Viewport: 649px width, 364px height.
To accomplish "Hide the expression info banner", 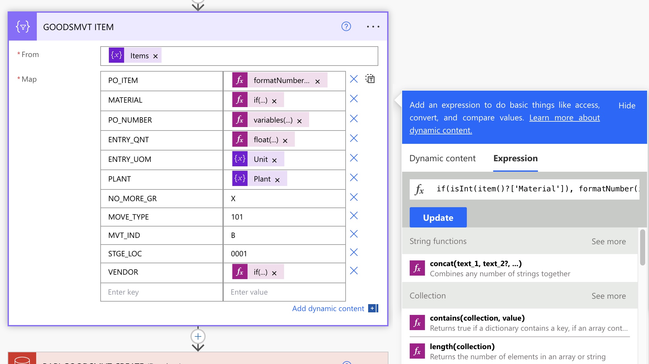I will [x=626, y=106].
